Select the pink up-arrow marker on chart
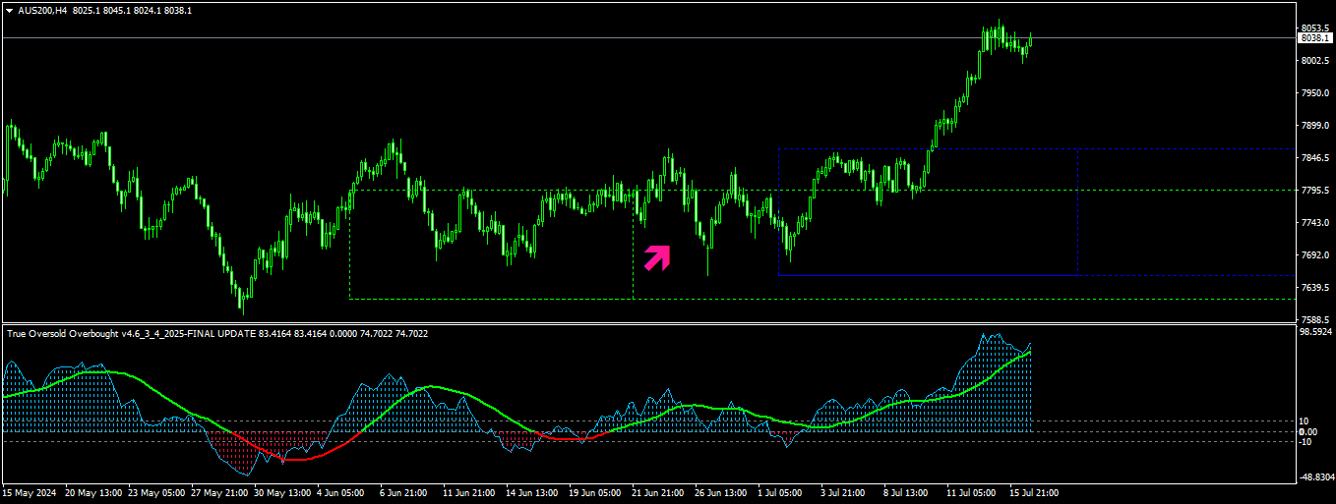Screen dimensions: 1336x504 [657, 256]
